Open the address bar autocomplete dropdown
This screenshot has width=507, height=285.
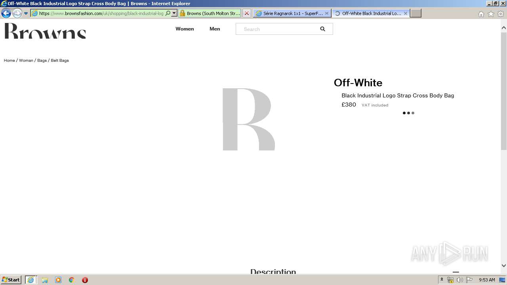[174, 13]
